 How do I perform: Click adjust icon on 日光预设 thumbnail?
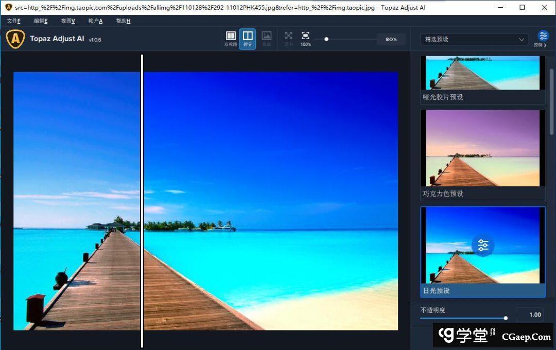click(x=482, y=246)
